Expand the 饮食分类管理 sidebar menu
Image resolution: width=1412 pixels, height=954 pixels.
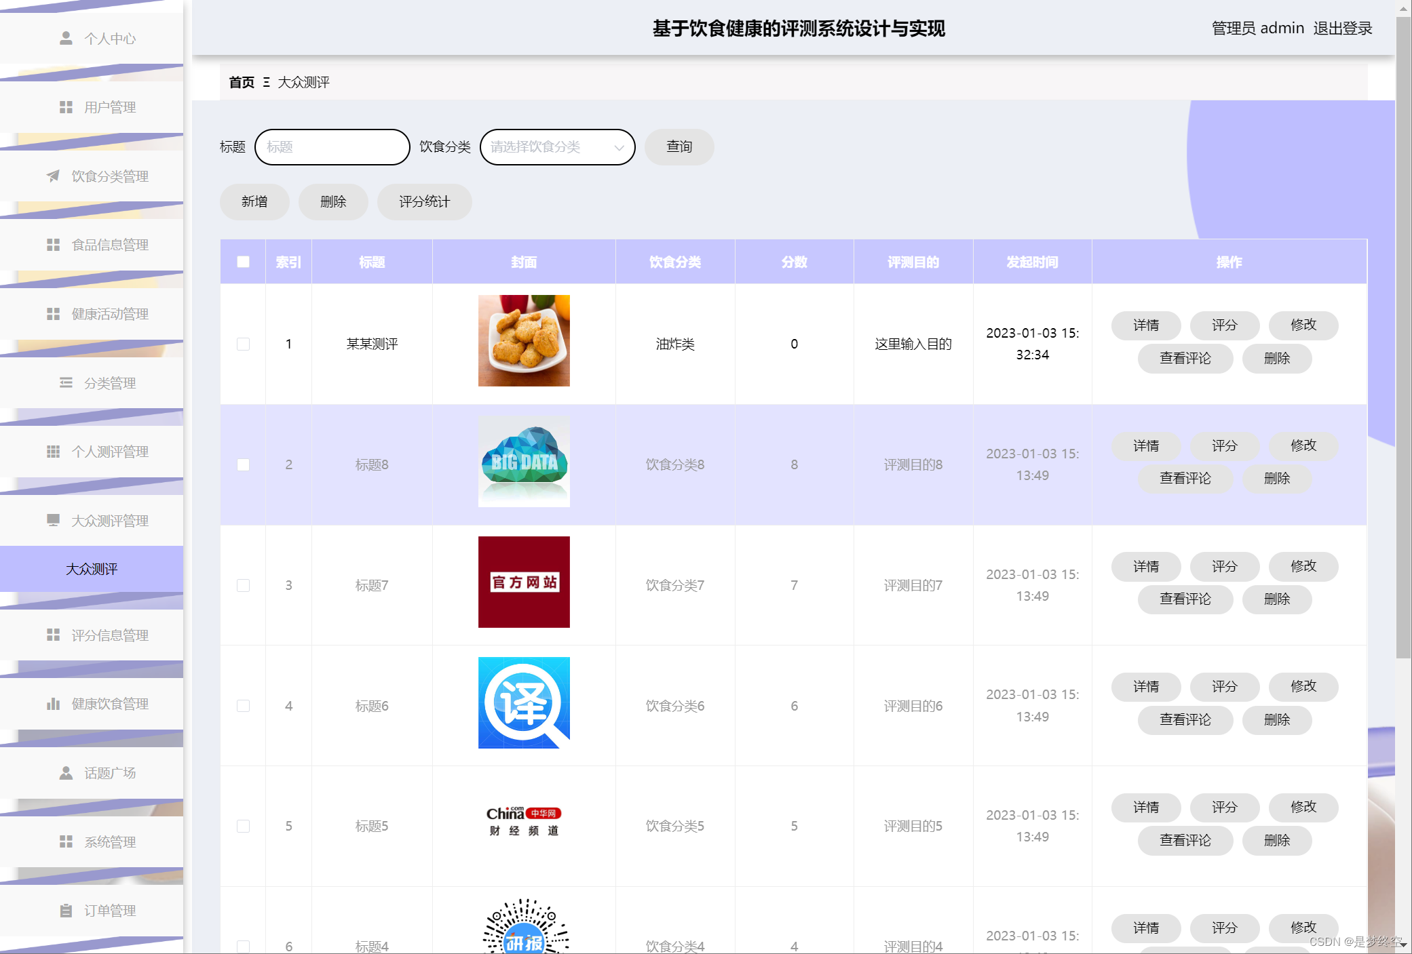pyautogui.click(x=92, y=176)
